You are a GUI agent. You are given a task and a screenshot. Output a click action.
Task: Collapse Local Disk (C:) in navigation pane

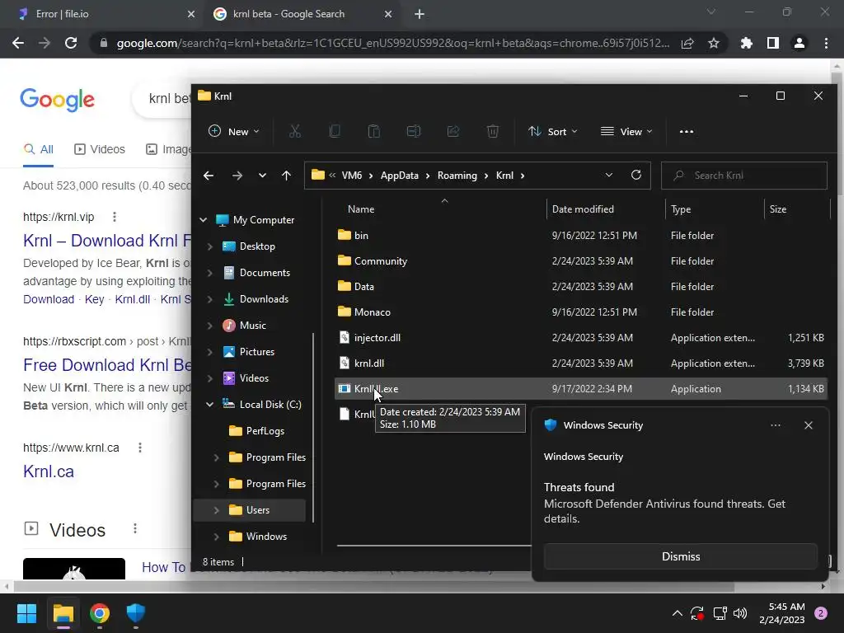210,404
